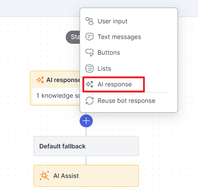This screenshot has width=198, height=194.
Task: Choose the highlighted AI response option
Action: click(x=114, y=84)
